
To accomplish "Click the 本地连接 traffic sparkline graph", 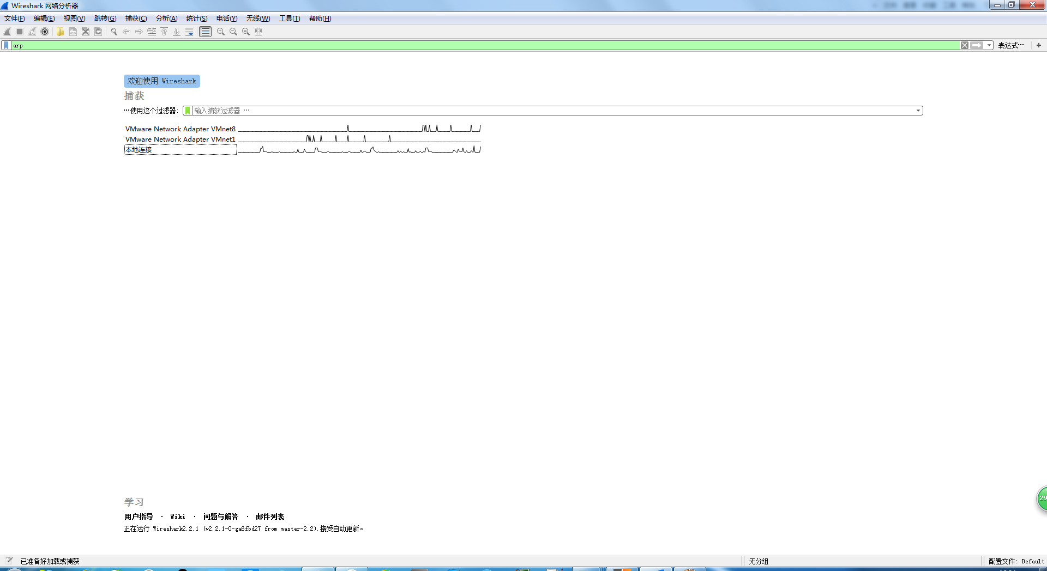I will click(359, 149).
